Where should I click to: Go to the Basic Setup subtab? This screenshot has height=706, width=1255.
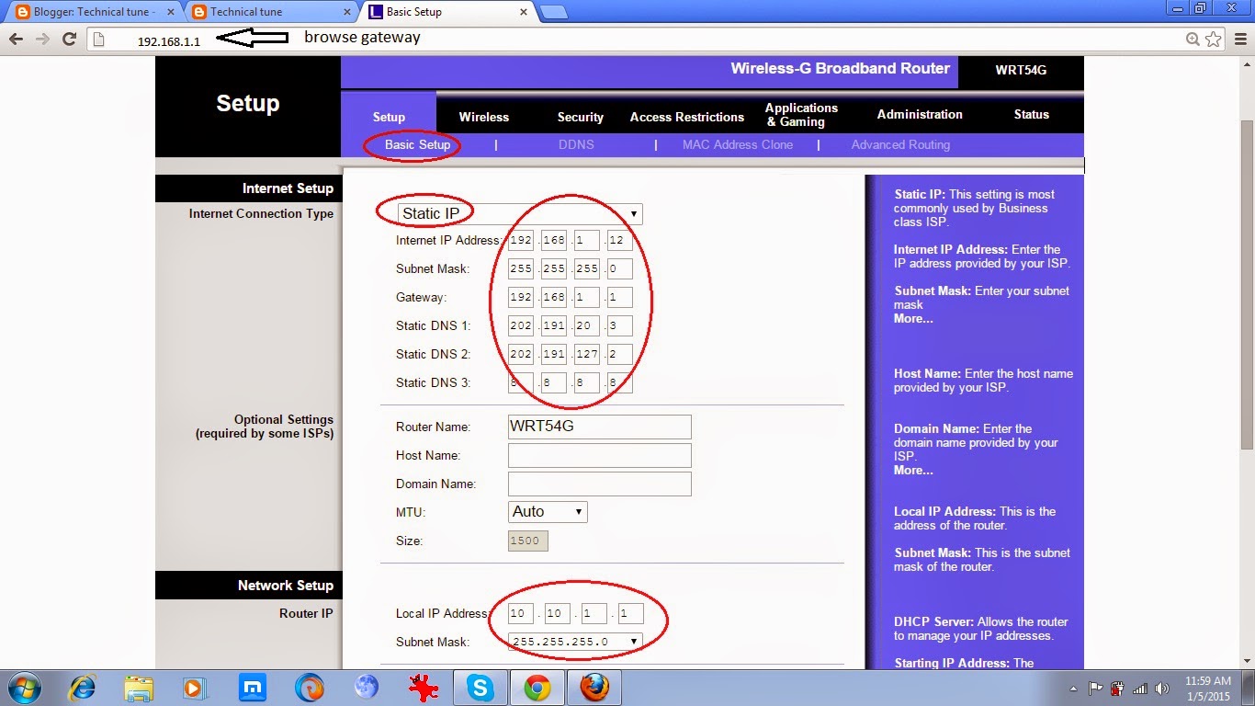click(418, 144)
